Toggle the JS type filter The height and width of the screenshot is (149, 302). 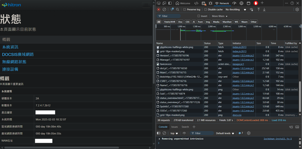[x=194, y=22]
